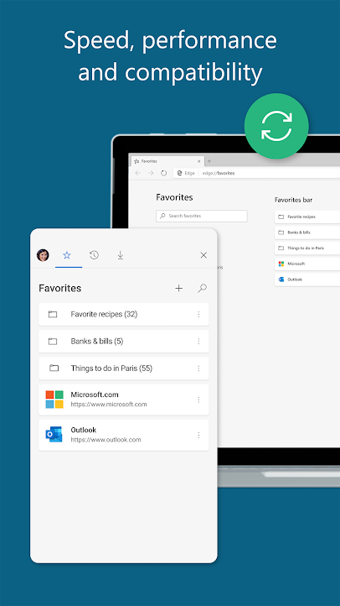340x606 pixels.
Task: Close the Favorites panel with X
Action: [203, 255]
